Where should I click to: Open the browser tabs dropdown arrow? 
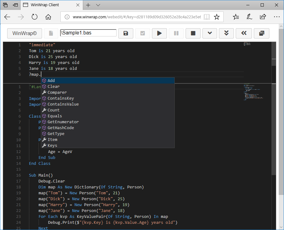click(98, 5)
